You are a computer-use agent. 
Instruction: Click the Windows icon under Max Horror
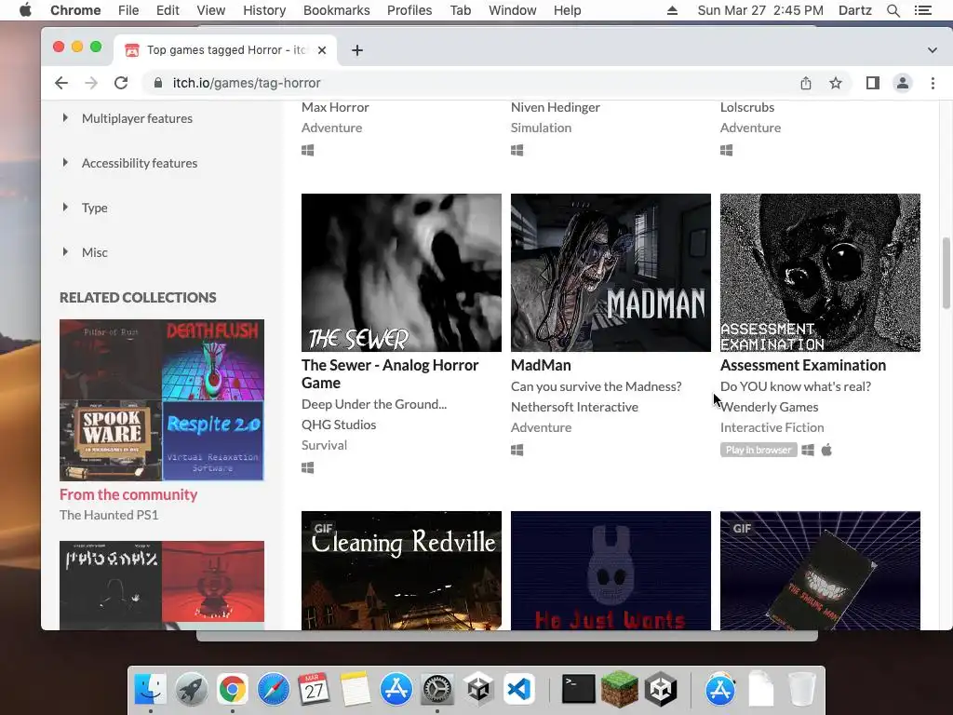click(307, 150)
